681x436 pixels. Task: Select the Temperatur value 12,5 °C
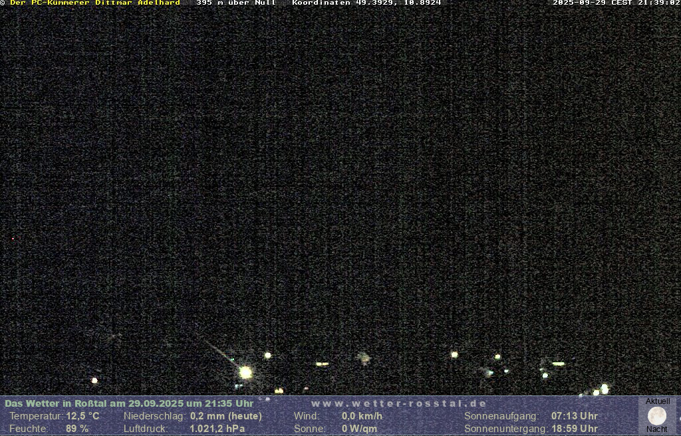click(x=82, y=416)
